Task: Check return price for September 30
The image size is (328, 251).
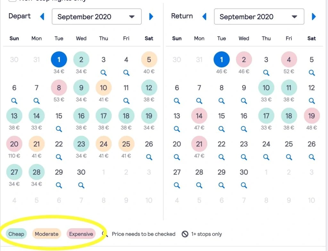Action: tap(244, 185)
